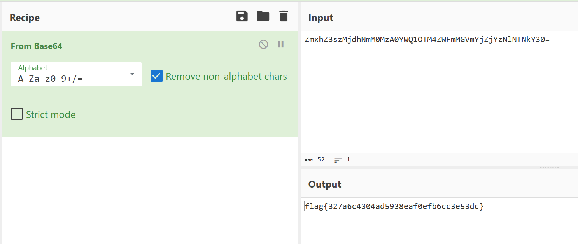Open the Alphabet dropdown arrow
This screenshot has height=244, width=578.
132,74
